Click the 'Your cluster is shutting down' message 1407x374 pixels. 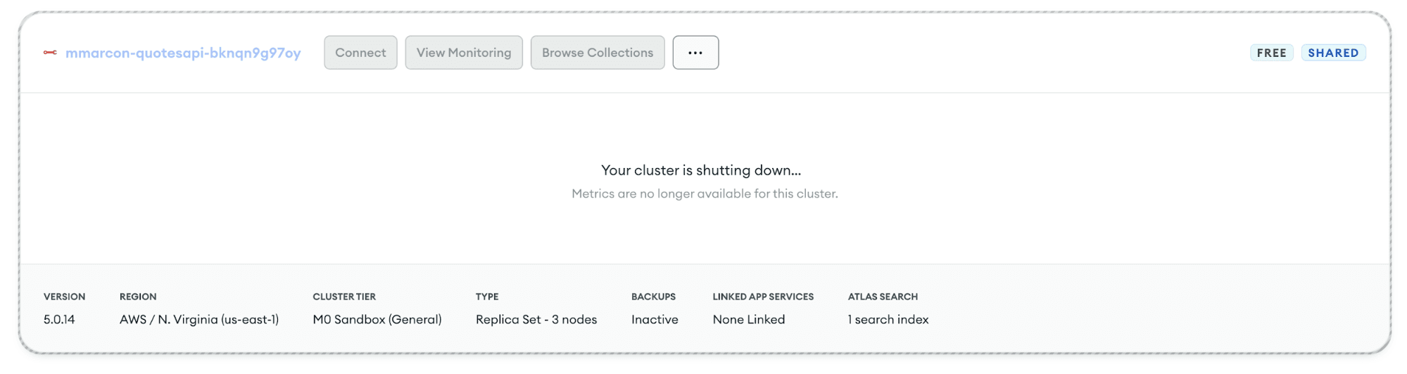click(x=700, y=170)
